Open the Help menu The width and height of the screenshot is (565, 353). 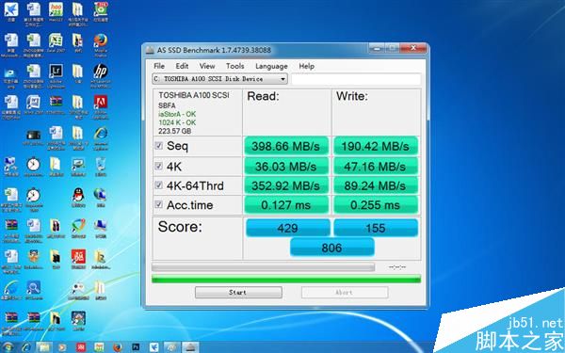click(x=307, y=66)
